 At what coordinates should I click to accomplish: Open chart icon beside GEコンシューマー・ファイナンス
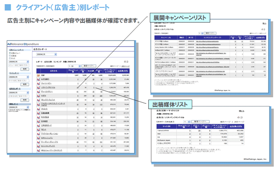tap(38, 150)
